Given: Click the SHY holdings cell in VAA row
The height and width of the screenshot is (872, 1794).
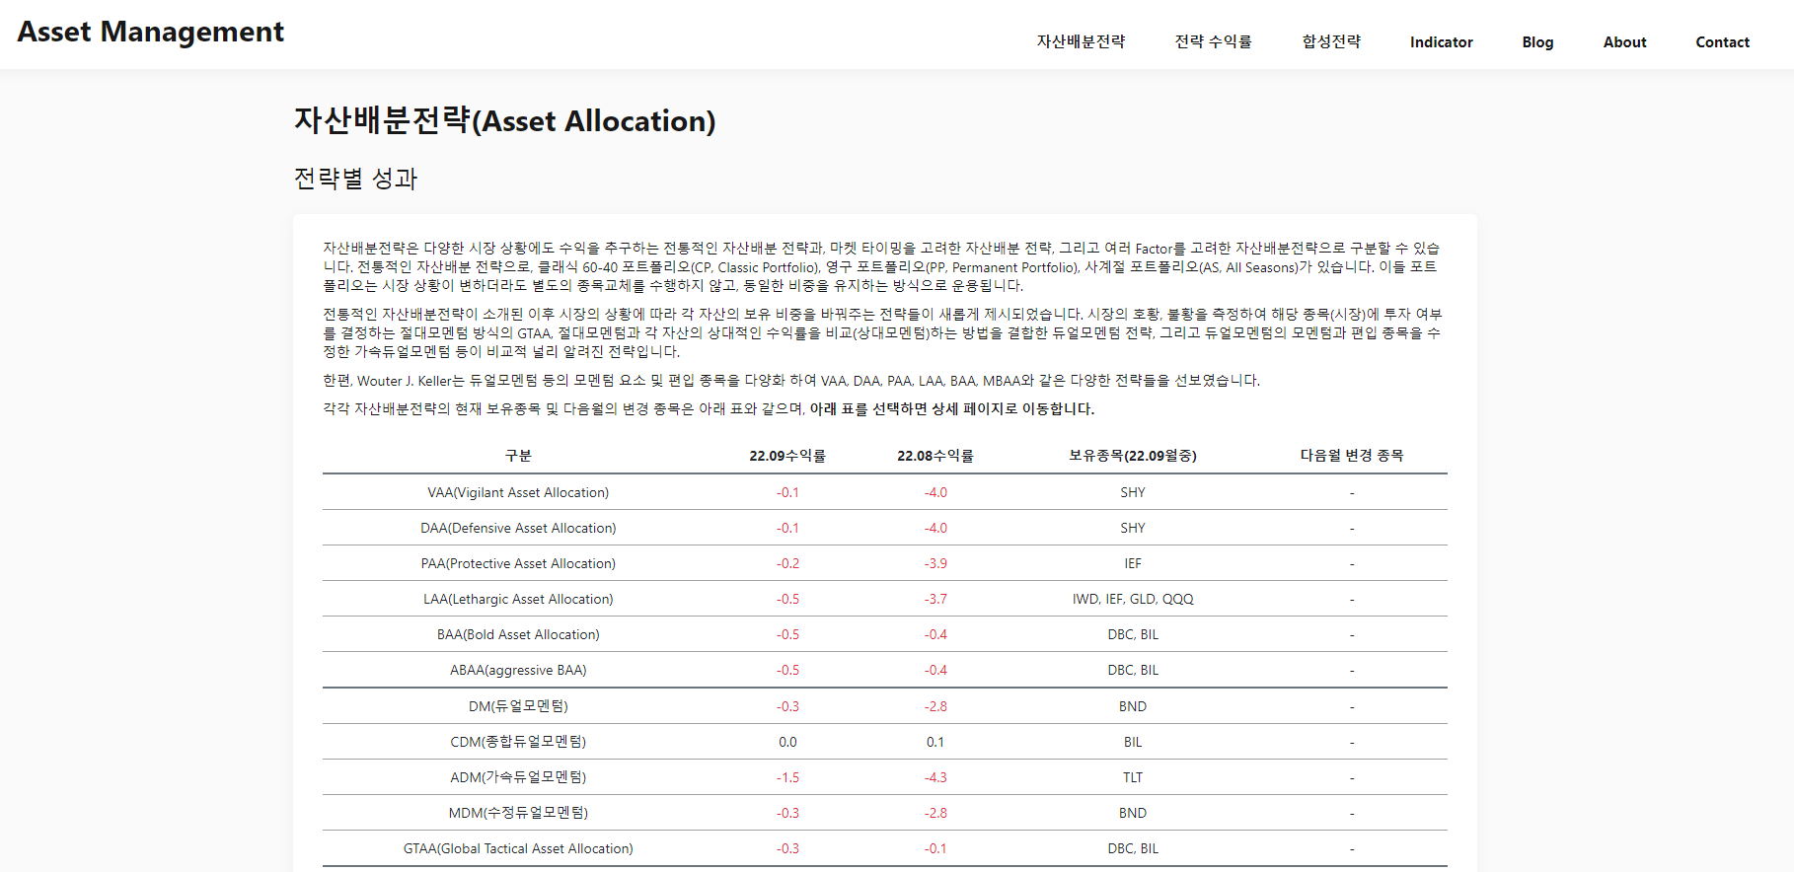Looking at the screenshot, I should point(1133,492).
